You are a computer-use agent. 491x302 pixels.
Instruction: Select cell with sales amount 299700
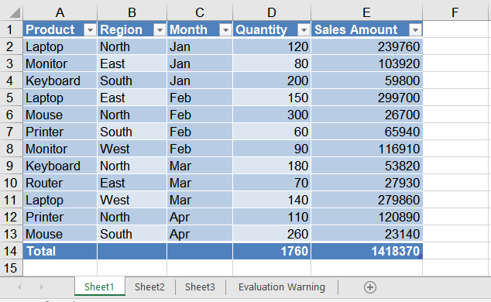(x=366, y=98)
